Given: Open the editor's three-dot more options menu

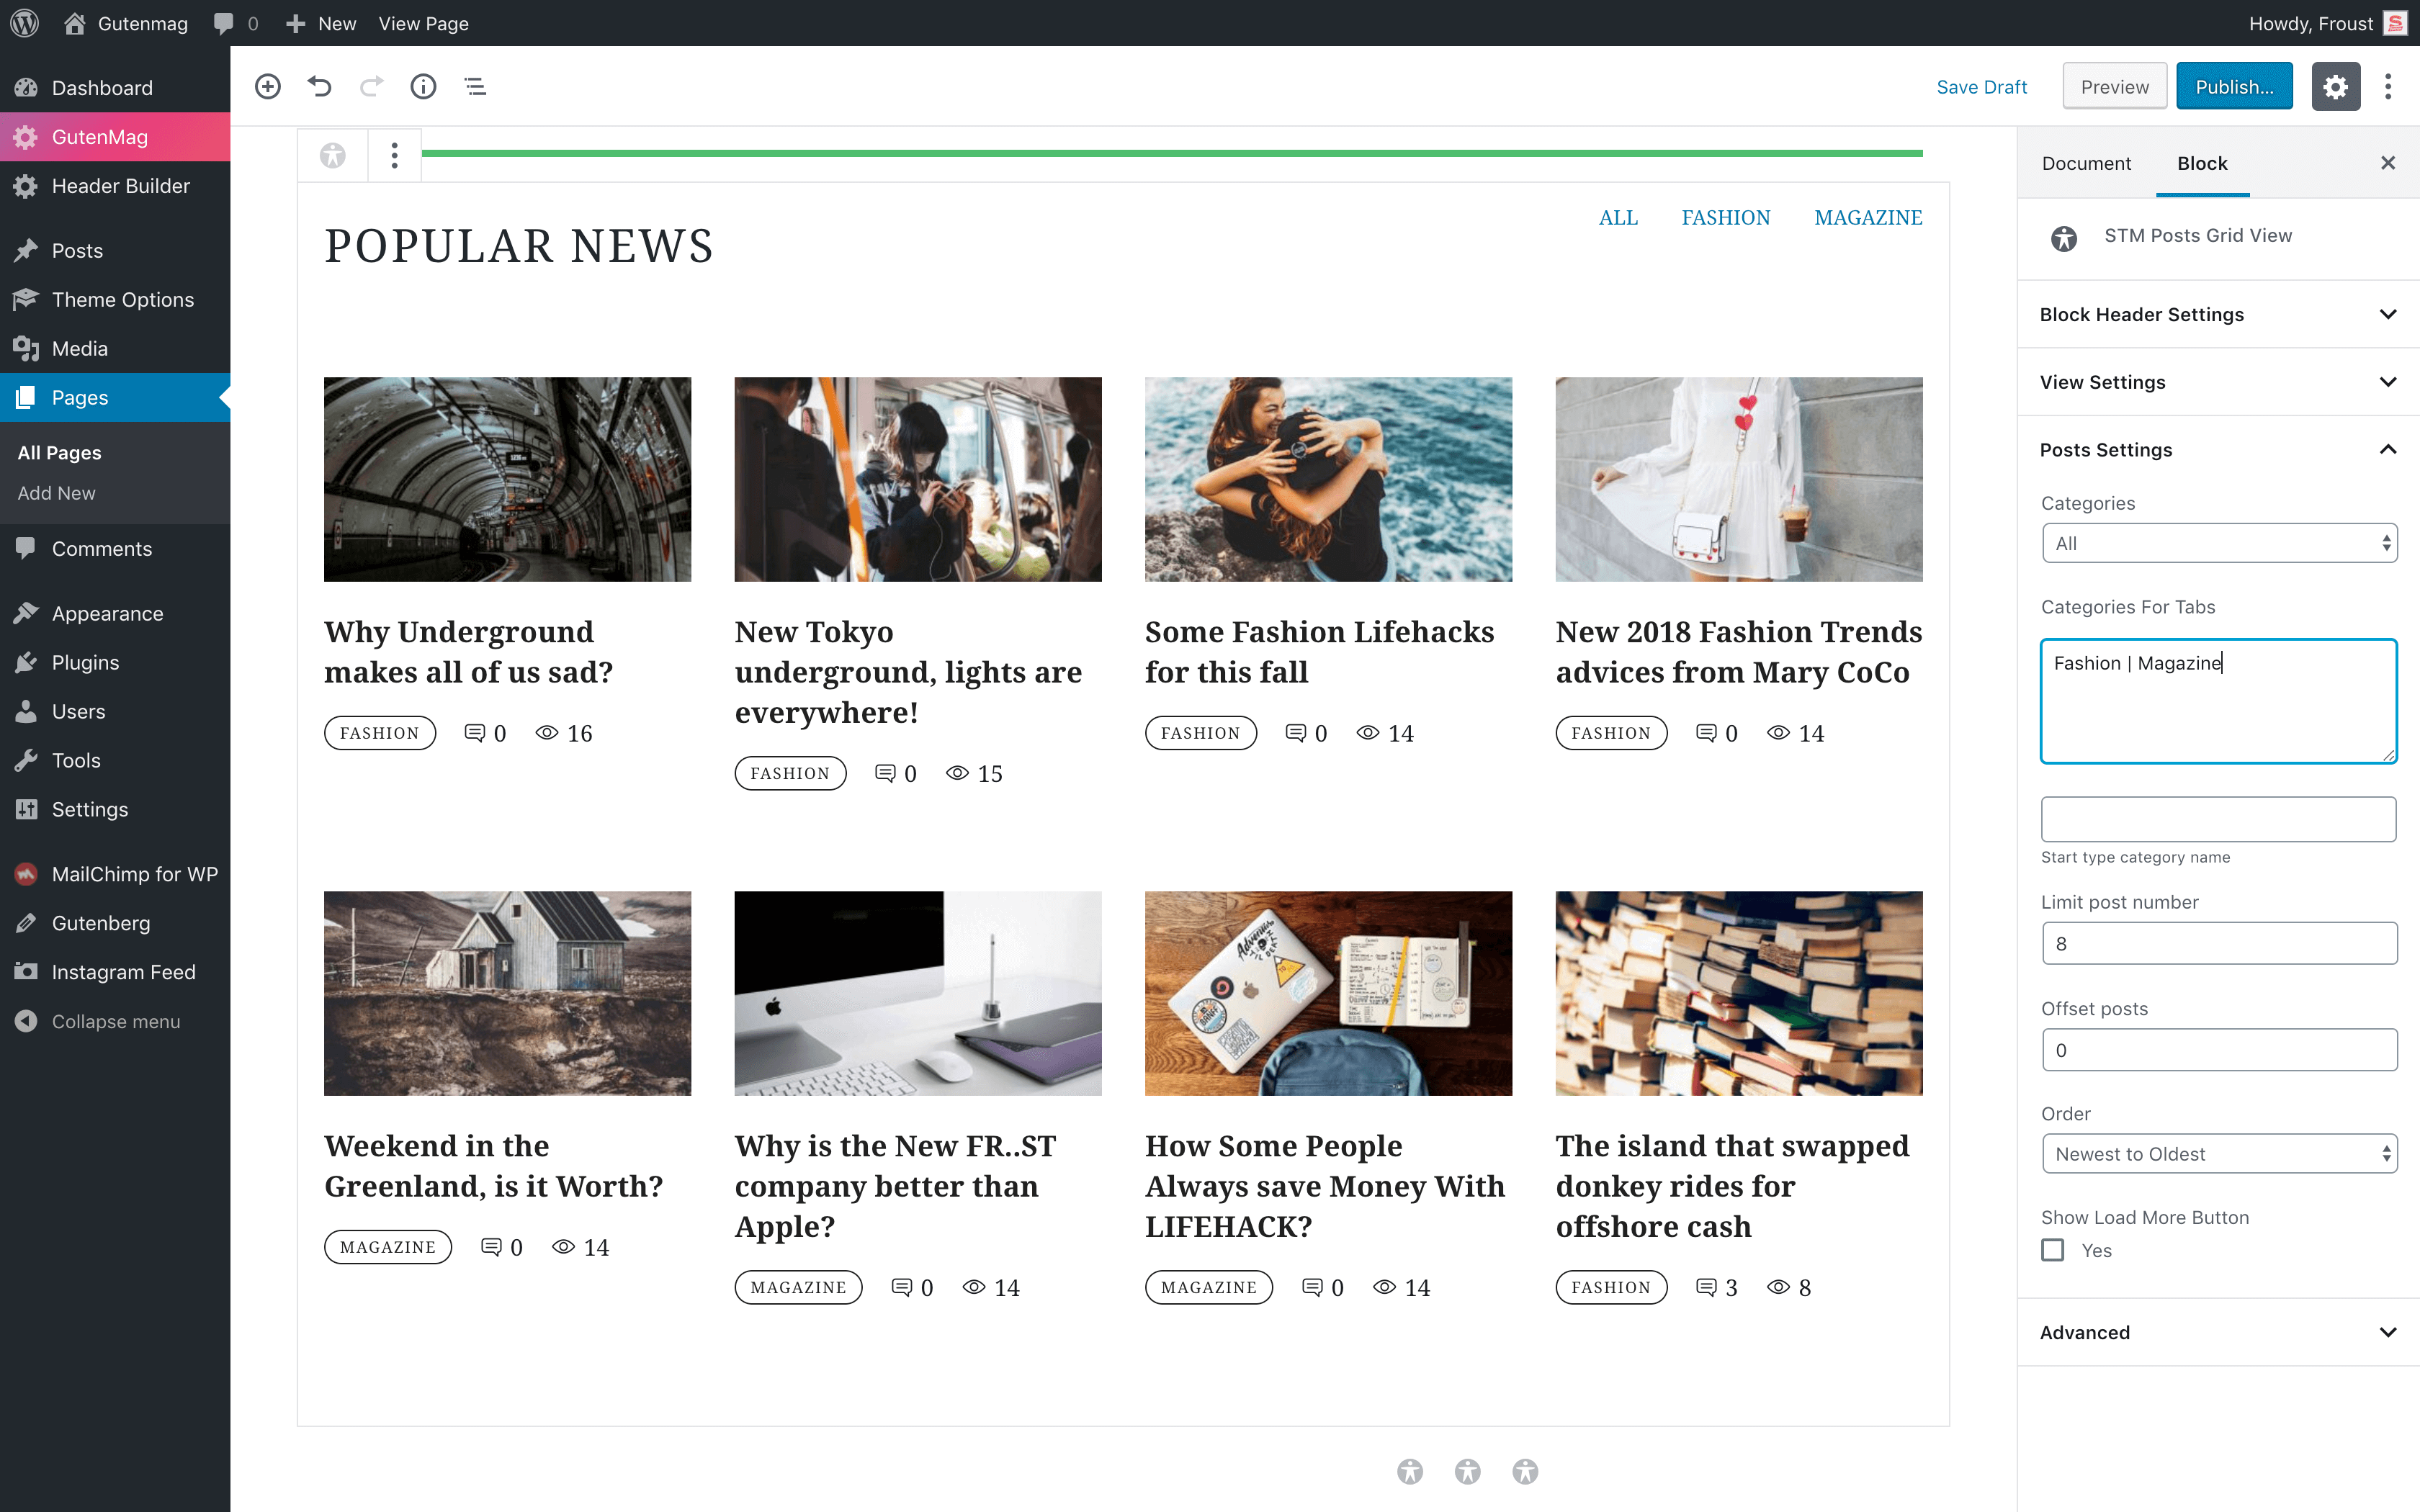Looking at the screenshot, I should (x=2388, y=86).
